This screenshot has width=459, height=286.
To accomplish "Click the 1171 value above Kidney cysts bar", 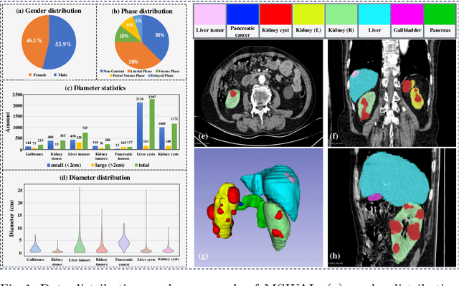I will 174,119.
